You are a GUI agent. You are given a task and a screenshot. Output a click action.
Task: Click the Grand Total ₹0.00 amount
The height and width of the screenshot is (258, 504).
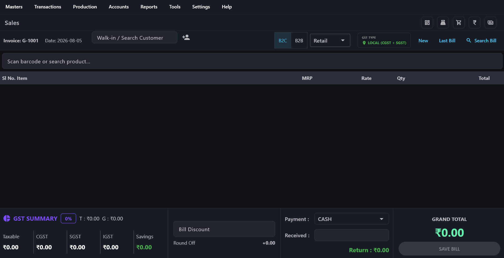coord(449,233)
